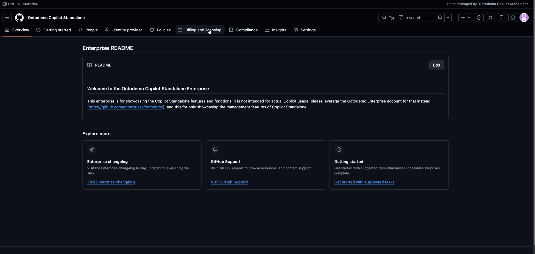Viewport: 535px width, 254px height.
Task: Go to the Policies tab
Action: click(x=160, y=30)
